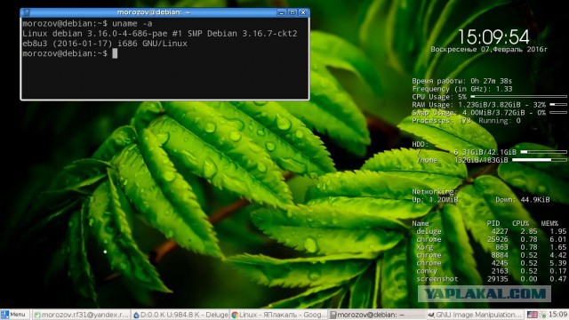The image size is (569, 320).
Task: Switch to the morozov.rf31@yandex taskbar window
Action: coord(81,315)
